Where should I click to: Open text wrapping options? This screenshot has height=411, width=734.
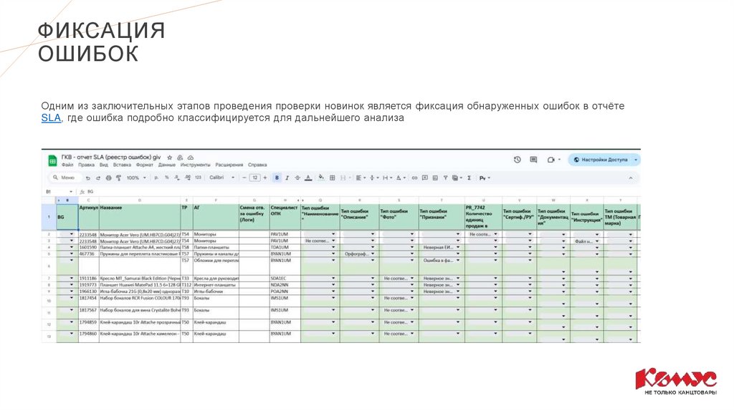coord(386,178)
